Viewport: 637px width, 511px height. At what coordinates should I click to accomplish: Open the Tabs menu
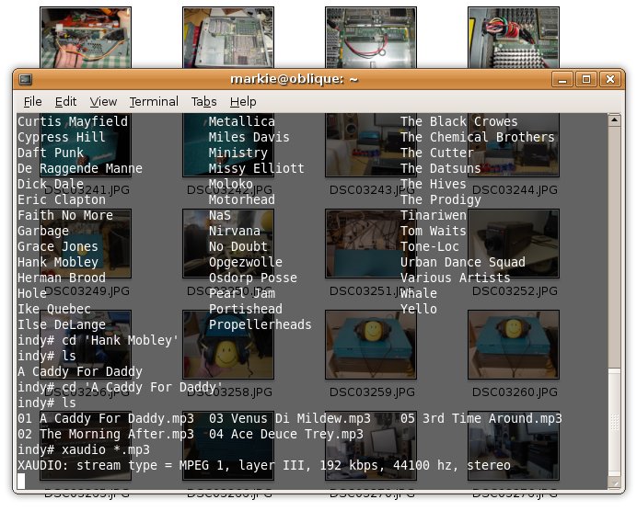coord(203,101)
